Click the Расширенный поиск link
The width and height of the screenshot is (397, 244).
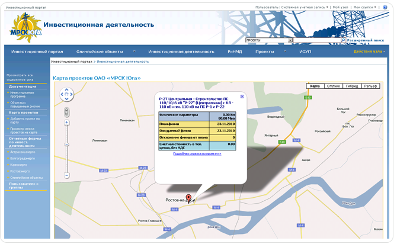coord(366,40)
